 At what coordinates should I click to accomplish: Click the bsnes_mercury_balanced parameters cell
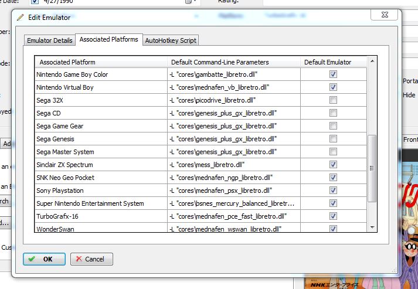point(234,203)
